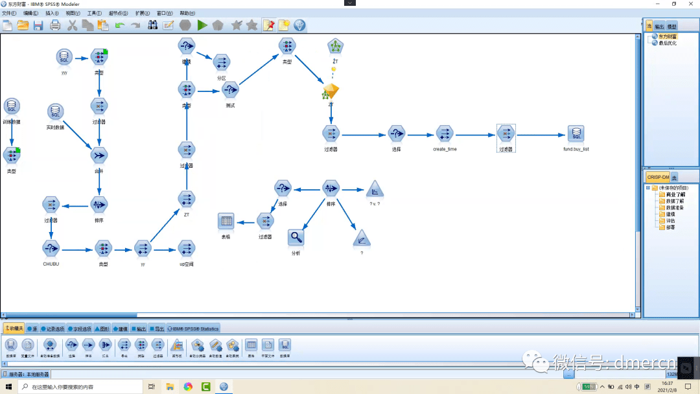Switch to the 建模 palette tab
The height and width of the screenshot is (394, 700).
coord(121,329)
